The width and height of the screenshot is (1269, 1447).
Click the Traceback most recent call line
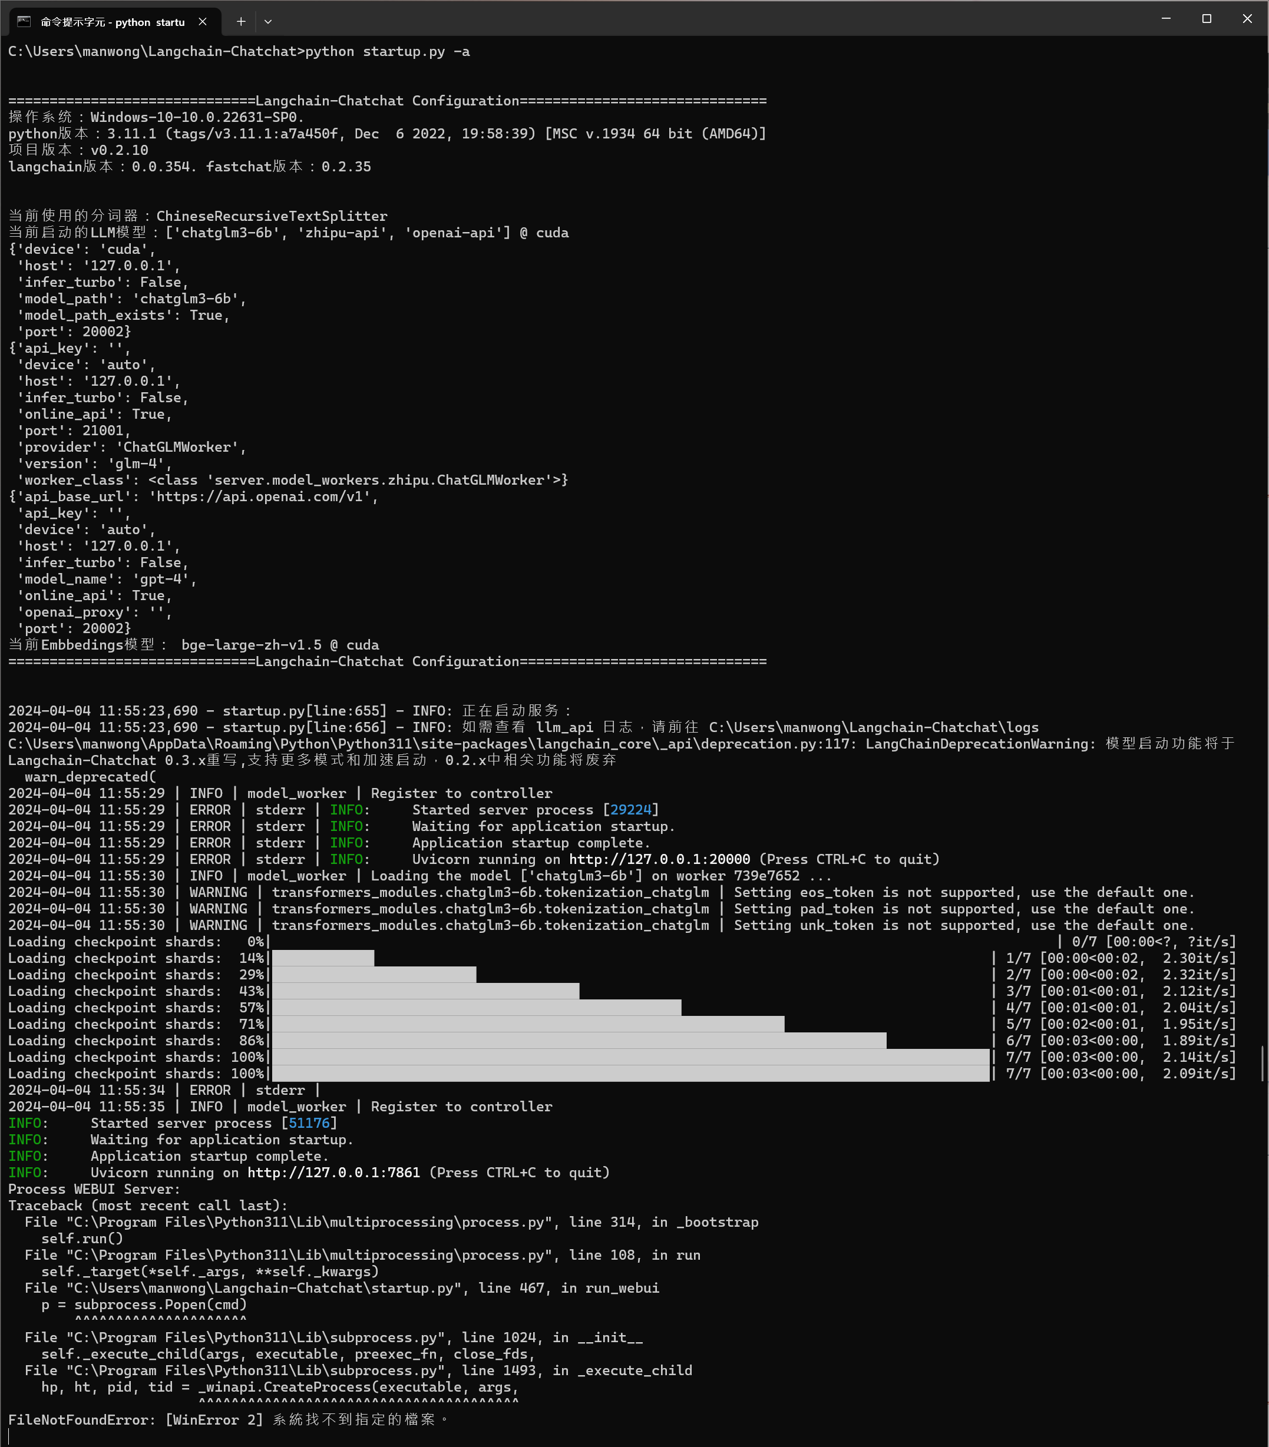click(x=148, y=1205)
